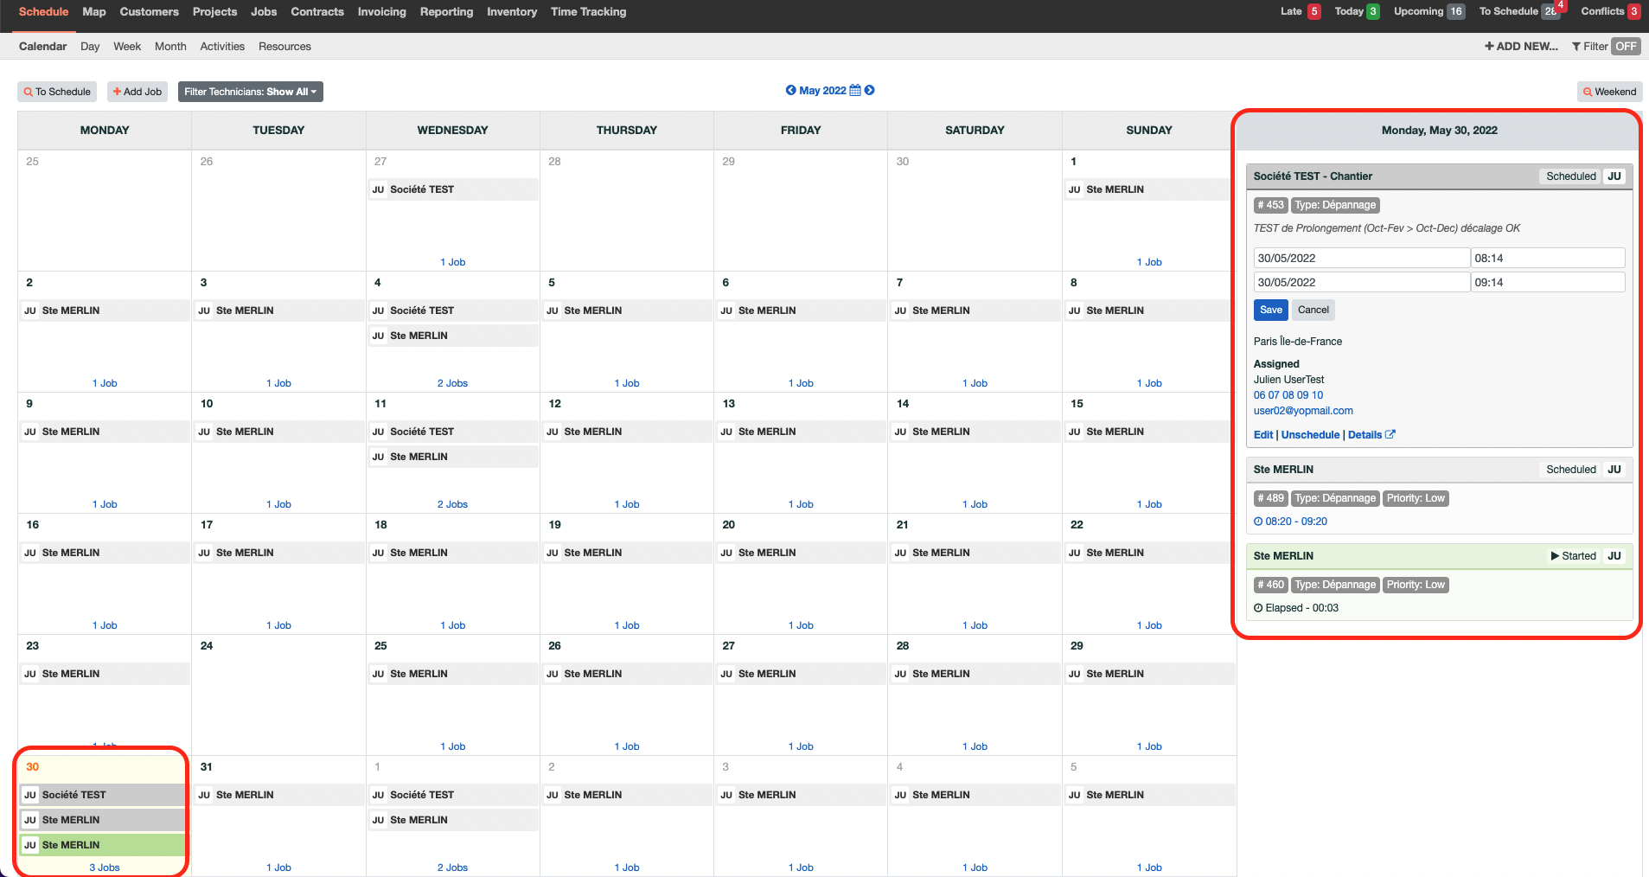Screen dimensions: 1649x877
Task: Show Today jobs counter
Action: 1357,11
